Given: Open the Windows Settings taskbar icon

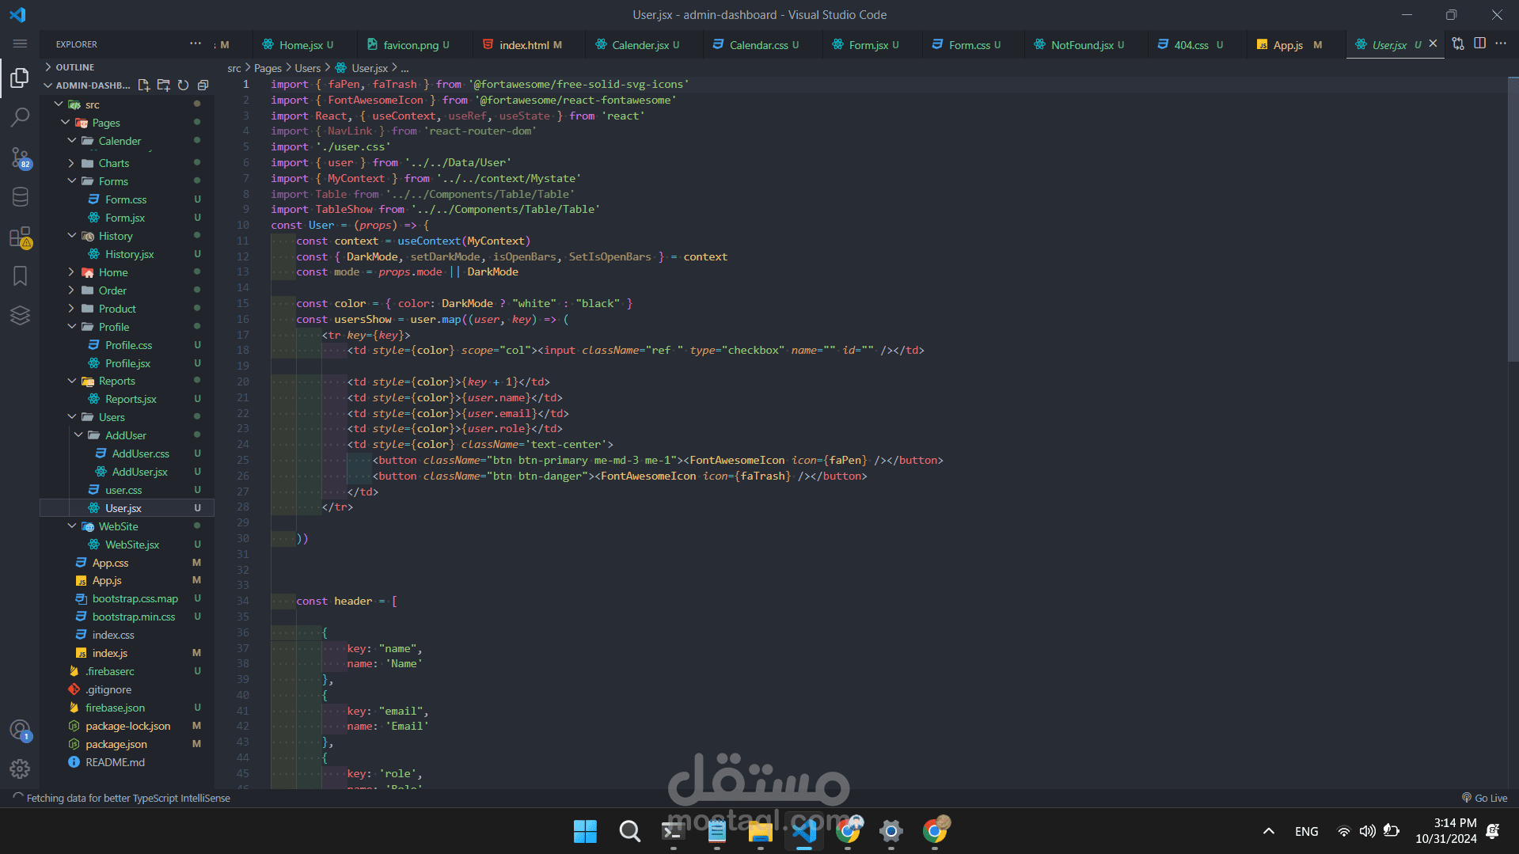Looking at the screenshot, I should pos(891,831).
